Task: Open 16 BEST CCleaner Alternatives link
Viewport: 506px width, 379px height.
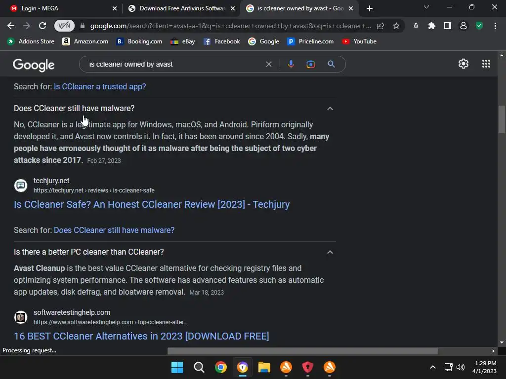Action: (x=141, y=336)
